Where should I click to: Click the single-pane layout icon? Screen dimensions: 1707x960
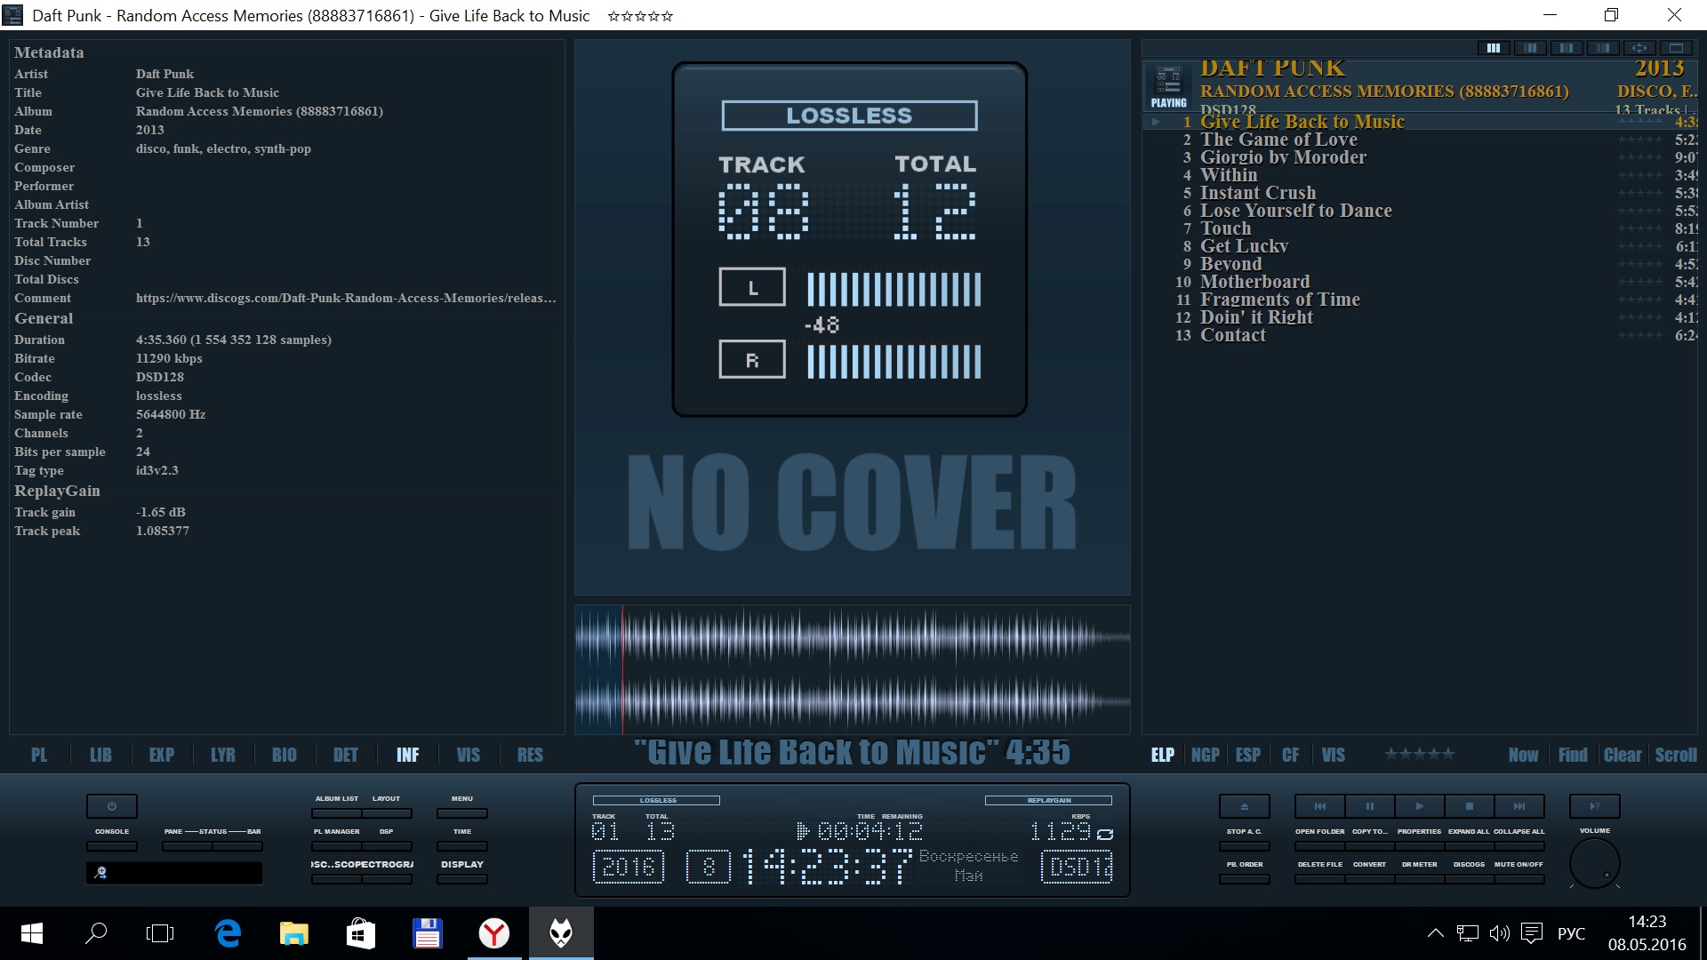click(x=1676, y=48)
